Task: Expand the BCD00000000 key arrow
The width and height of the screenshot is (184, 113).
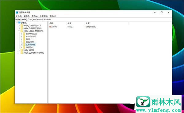Action: coord(21,34)
